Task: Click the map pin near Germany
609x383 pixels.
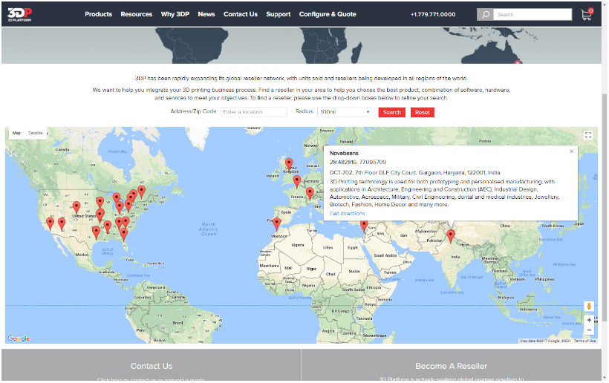Action: click(297, 182)
